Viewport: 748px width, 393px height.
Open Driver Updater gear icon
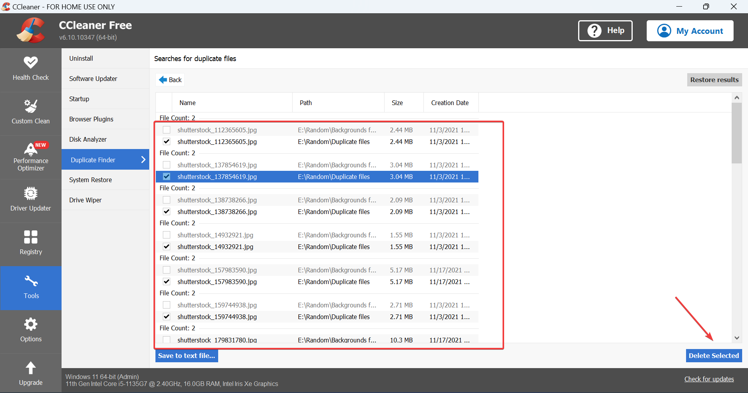[x=31, y=193]
